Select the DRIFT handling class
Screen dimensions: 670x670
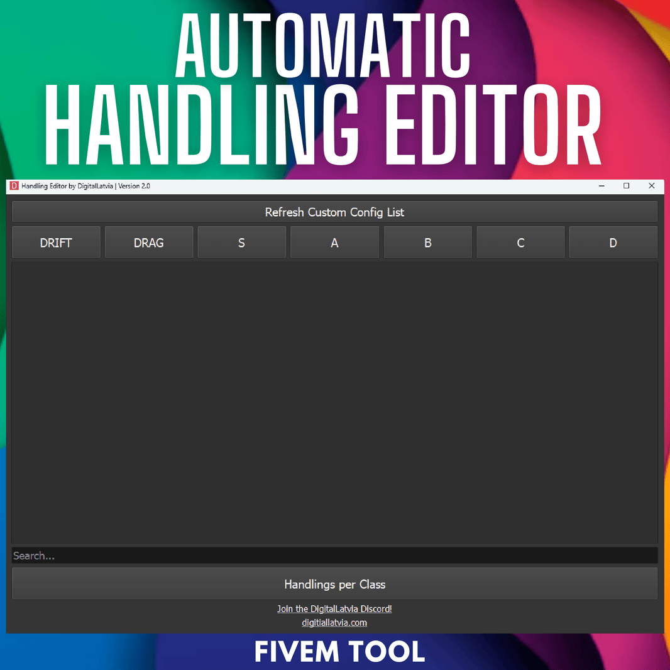pyautogui.click(x=56, y=242)
